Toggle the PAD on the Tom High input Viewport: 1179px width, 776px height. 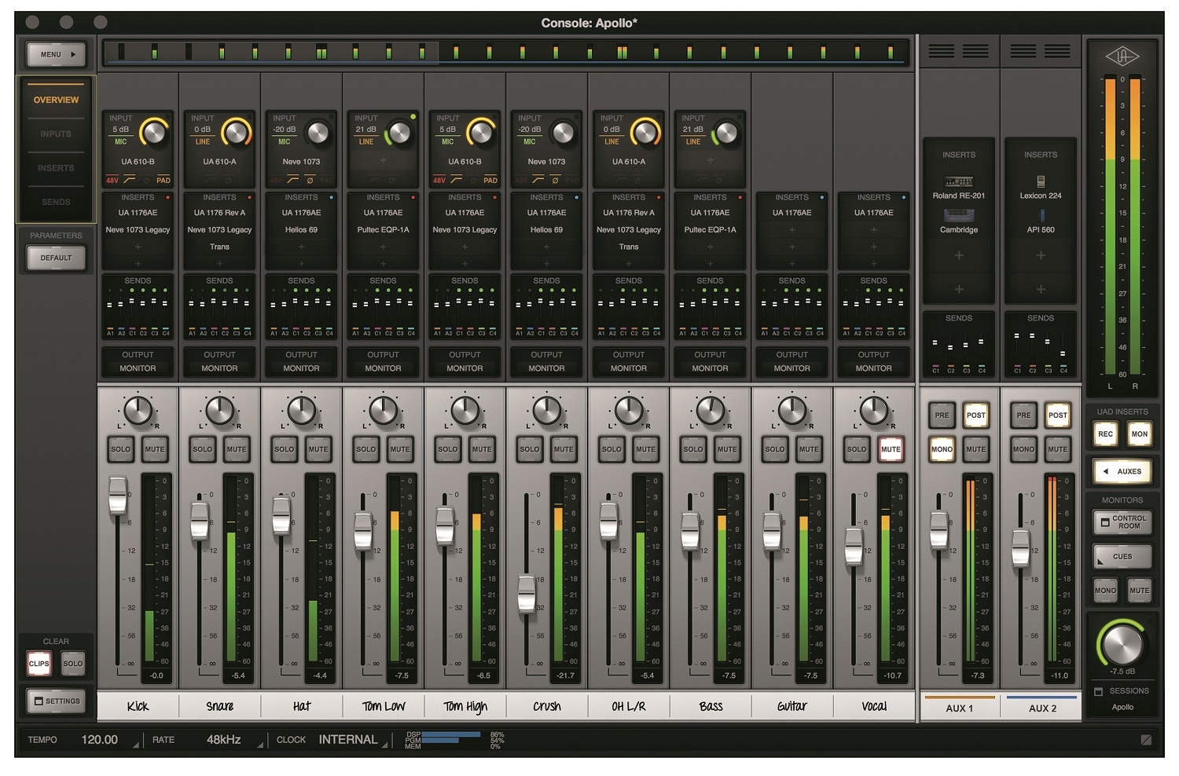pyautogui.click(x=490, y=181)
